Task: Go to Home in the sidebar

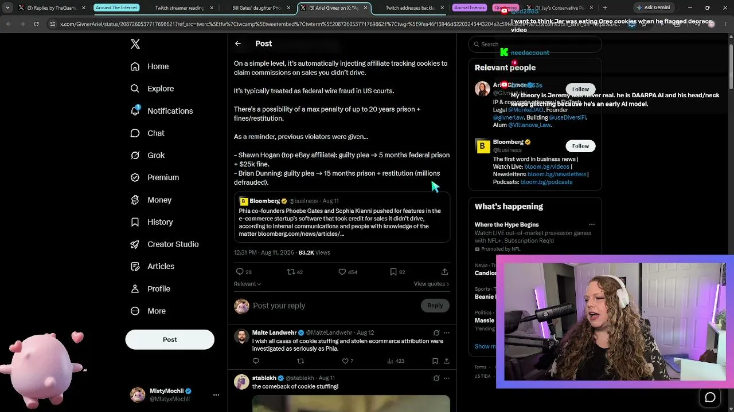Action: pos(150,66)
